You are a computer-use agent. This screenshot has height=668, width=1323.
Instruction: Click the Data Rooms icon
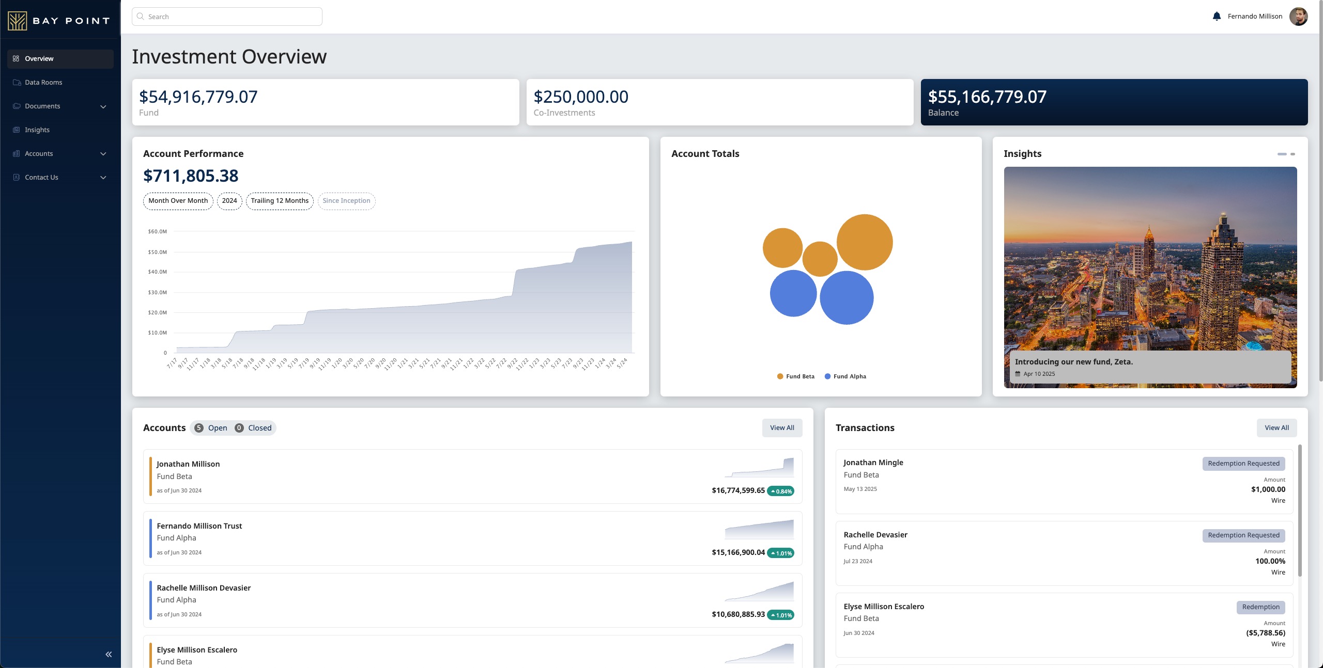(17, 83)
